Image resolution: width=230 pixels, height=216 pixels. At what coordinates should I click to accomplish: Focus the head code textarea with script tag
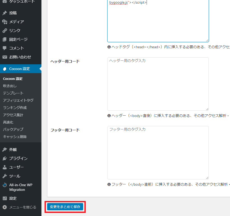tap(158, 20)
